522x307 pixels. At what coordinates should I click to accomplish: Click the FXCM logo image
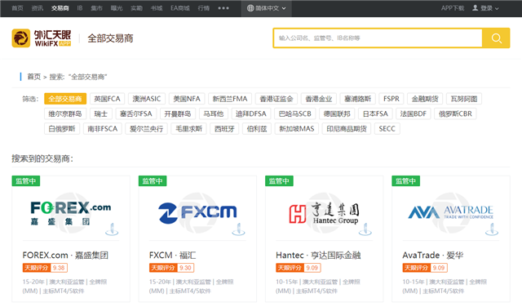coord(197,212)
